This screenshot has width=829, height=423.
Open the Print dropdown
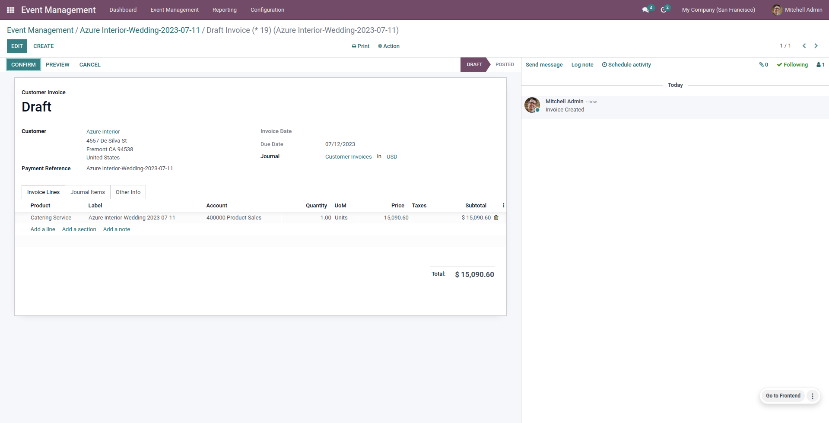click(361, 46)
